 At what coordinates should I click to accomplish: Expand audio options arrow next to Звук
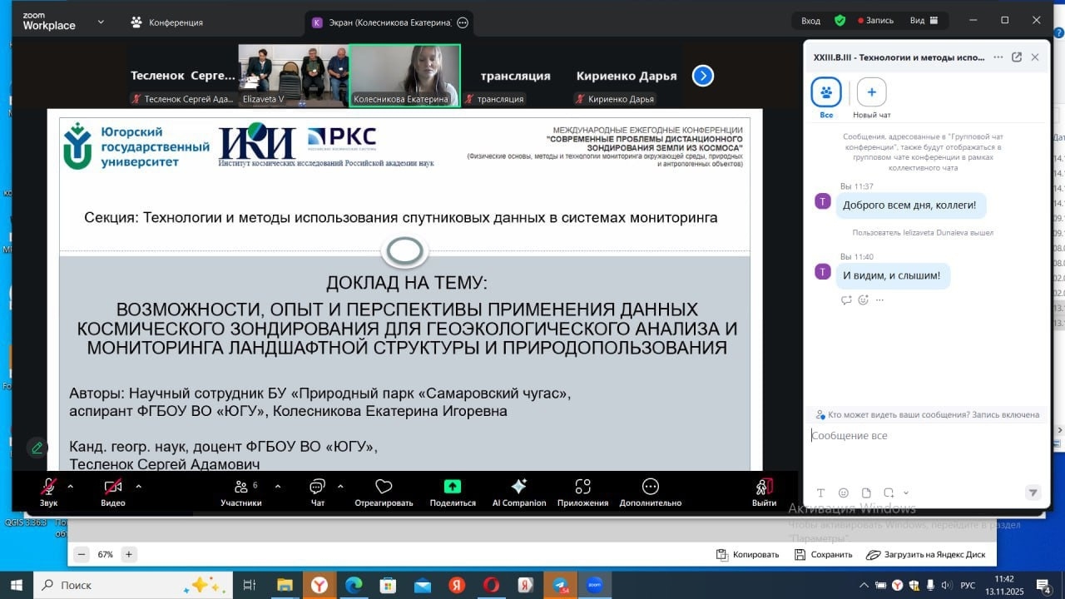(x=70, y=486)
